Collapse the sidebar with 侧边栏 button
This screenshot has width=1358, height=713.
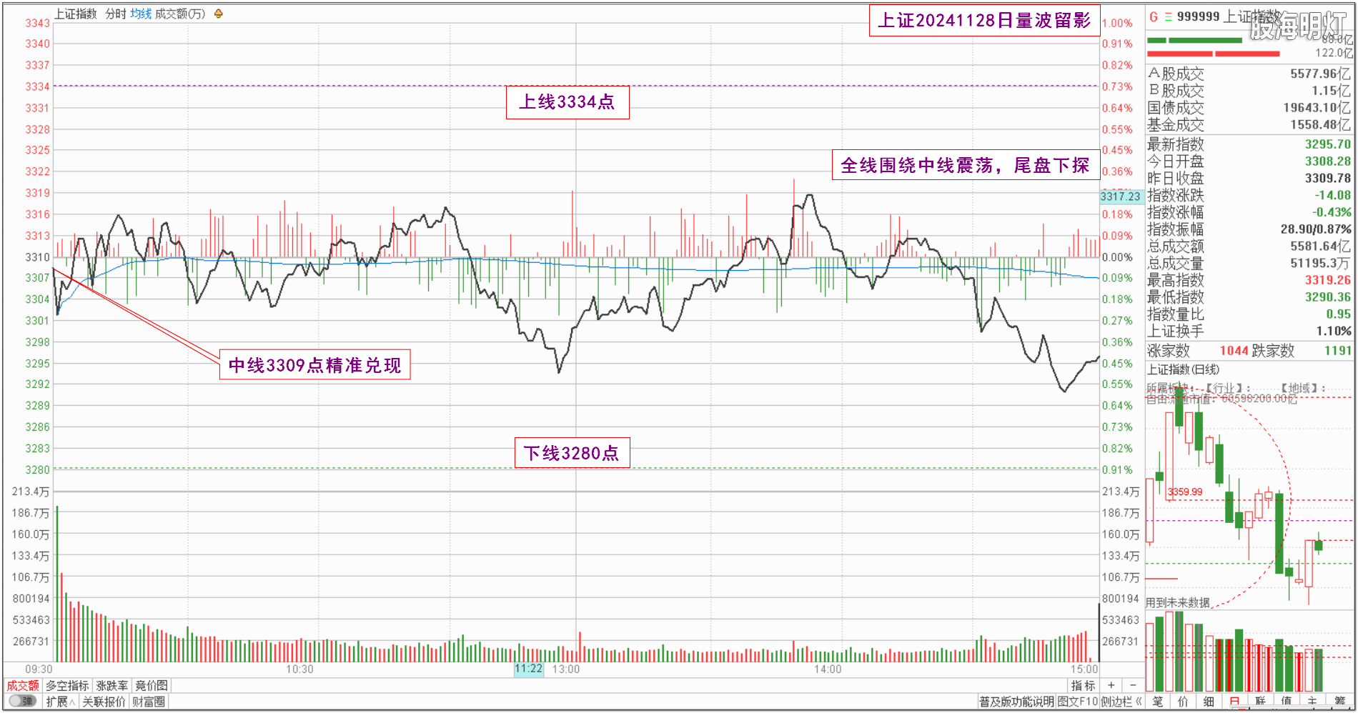[x=1121, y=702]
